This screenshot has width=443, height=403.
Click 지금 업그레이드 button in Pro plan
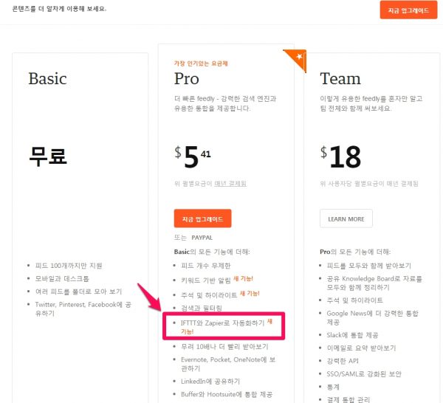tap(203, 218)
